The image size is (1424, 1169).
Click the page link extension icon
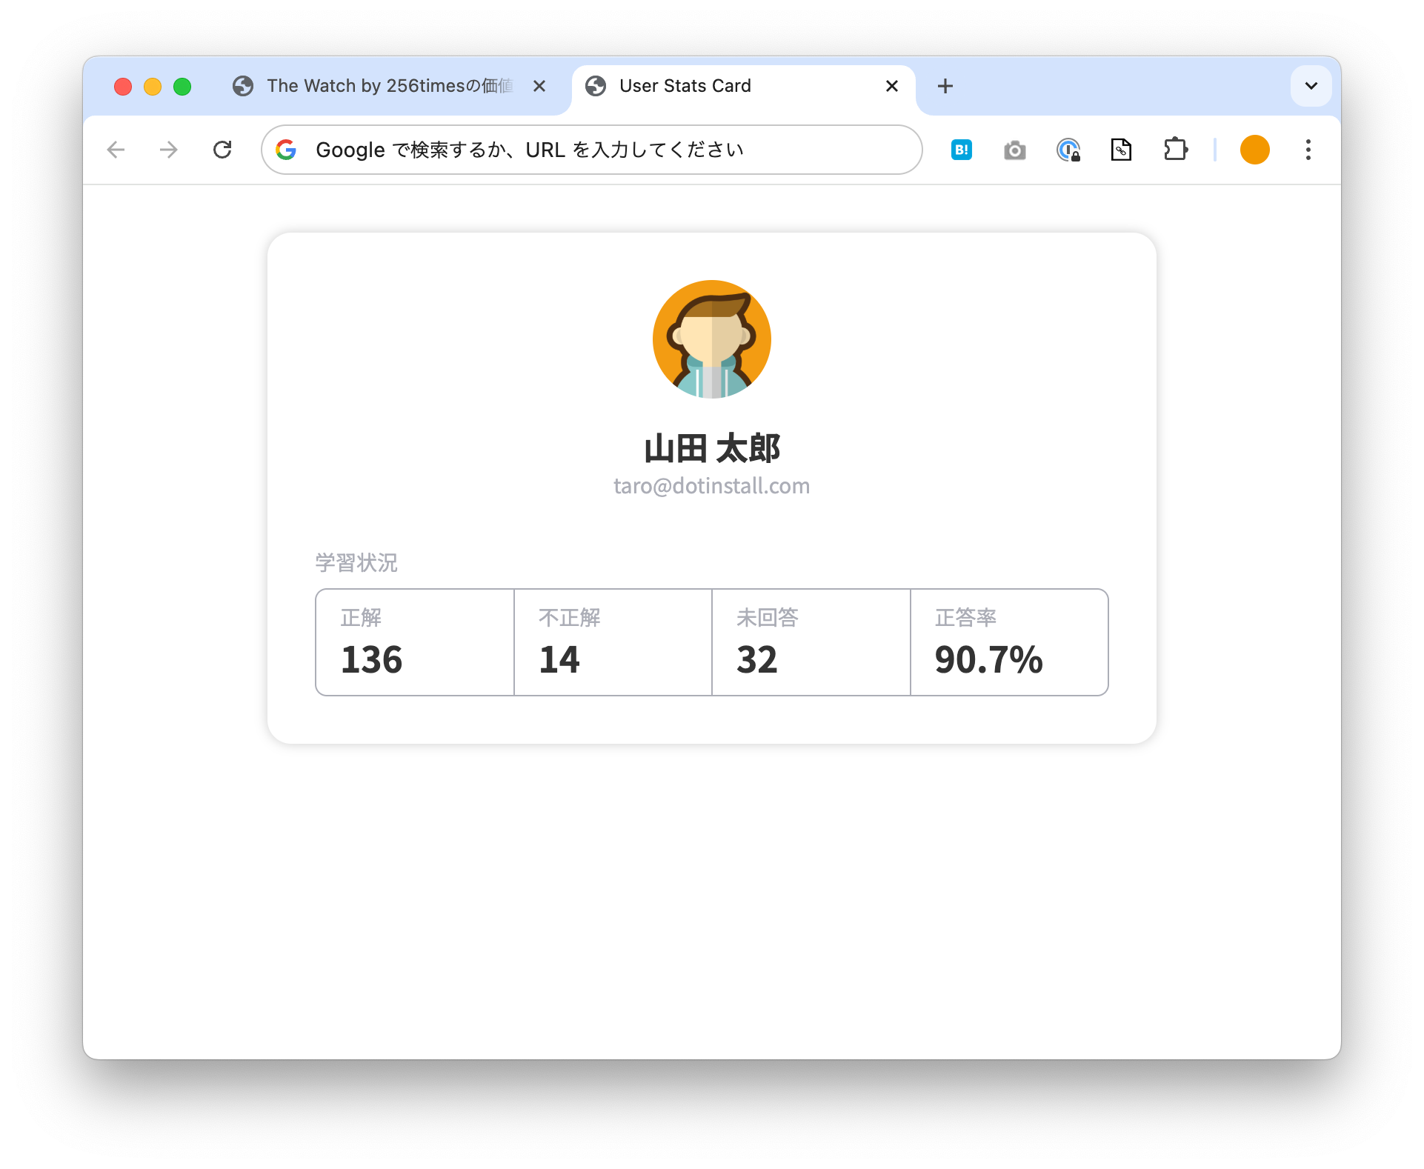pyautogui.click(x=1121, y=150)
